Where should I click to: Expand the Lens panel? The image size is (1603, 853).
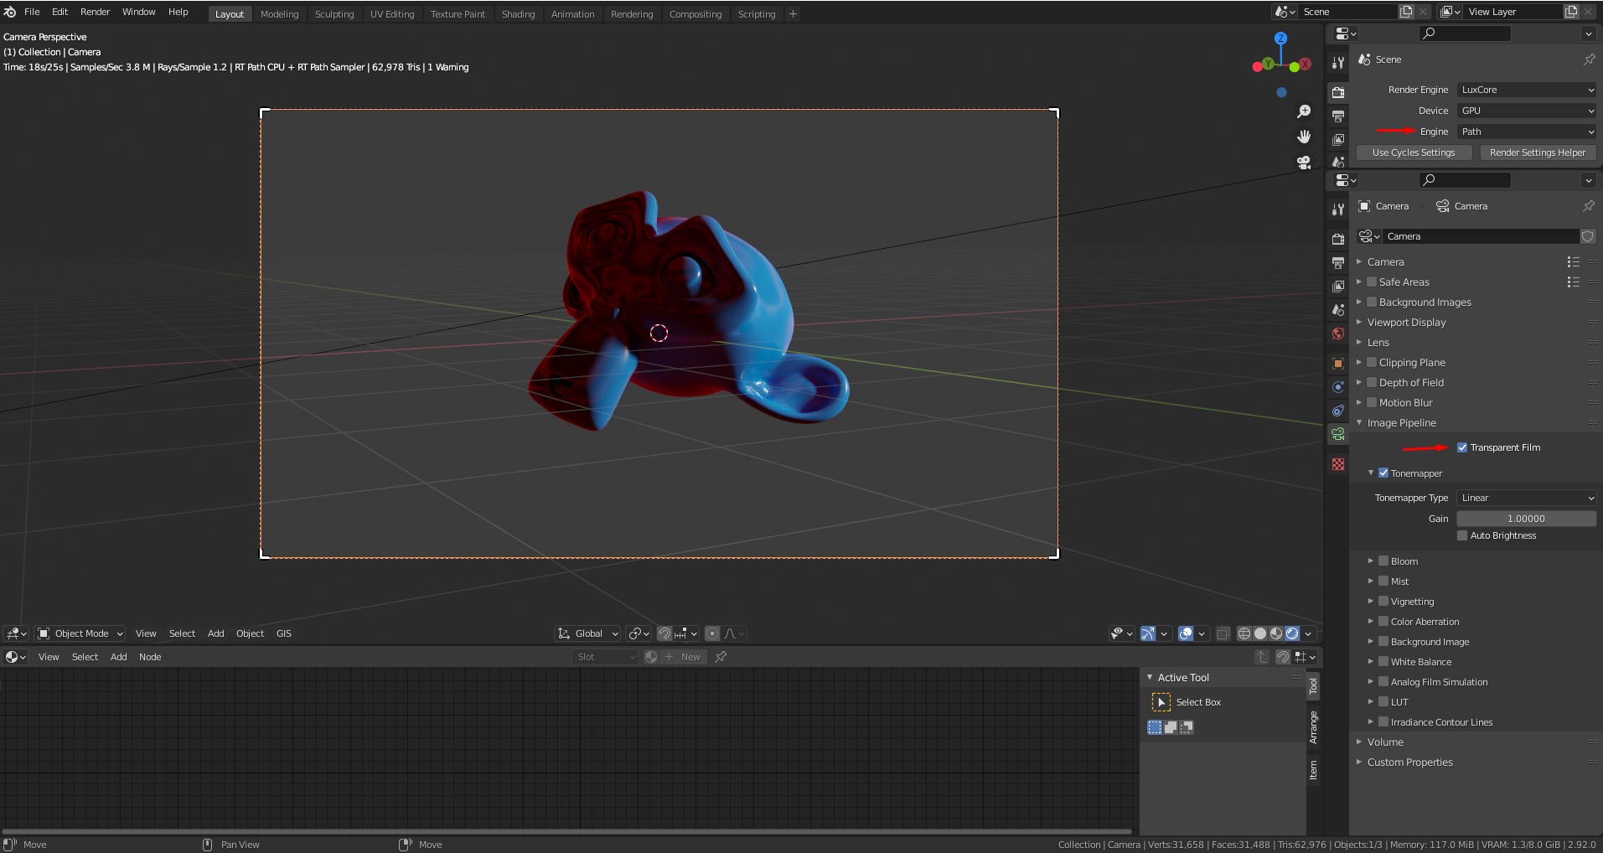(1378, 342)
